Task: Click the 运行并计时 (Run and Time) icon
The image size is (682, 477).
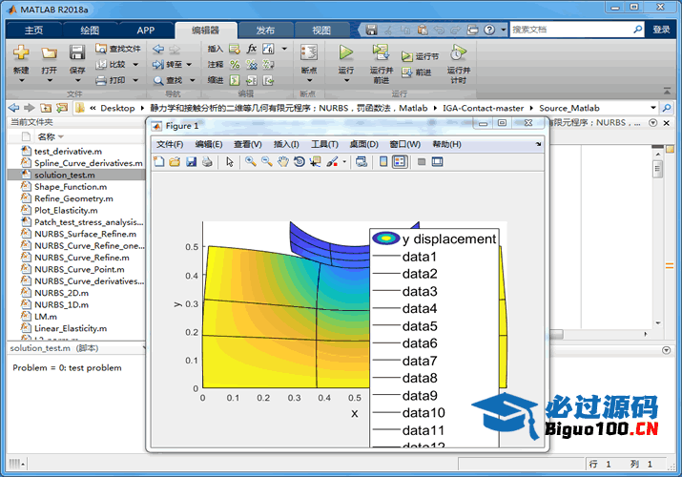Action: (x=458, y=52)
